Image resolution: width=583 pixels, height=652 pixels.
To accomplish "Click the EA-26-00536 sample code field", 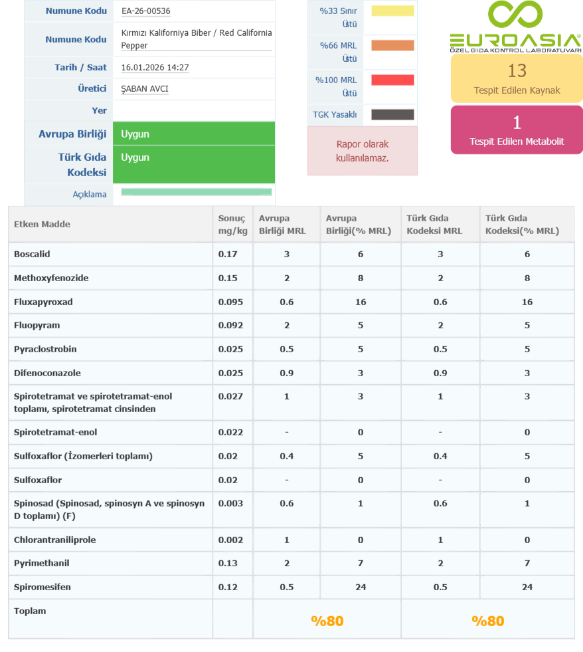I will pyautogui.click(x=146, y=11).
